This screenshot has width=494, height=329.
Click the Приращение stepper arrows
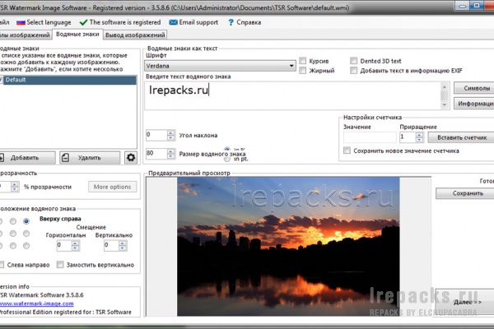coord(419,137)
